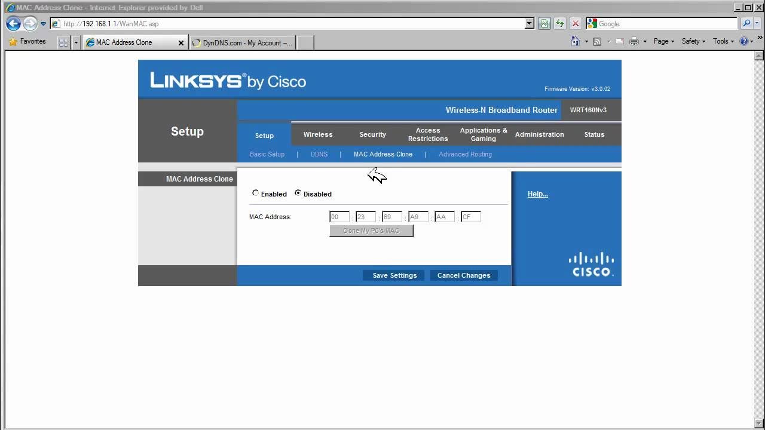The width and height of the screenshot is (765, 430).
Task: Click the IE page icon in address bar
Action: click(x=56, y=24)
